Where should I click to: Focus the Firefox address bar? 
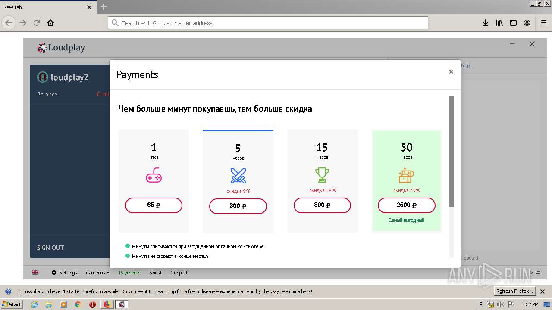click(x=268, y=23)
